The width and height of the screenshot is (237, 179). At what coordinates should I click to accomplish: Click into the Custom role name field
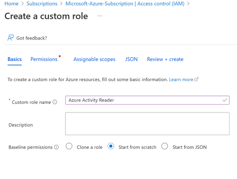[x=142, y=100]
